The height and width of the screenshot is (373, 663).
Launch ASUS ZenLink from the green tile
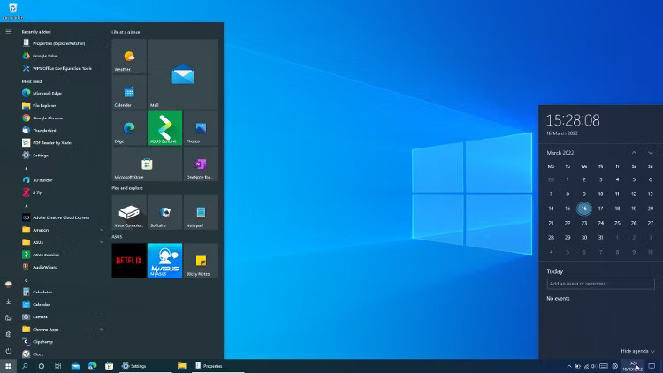164,127
